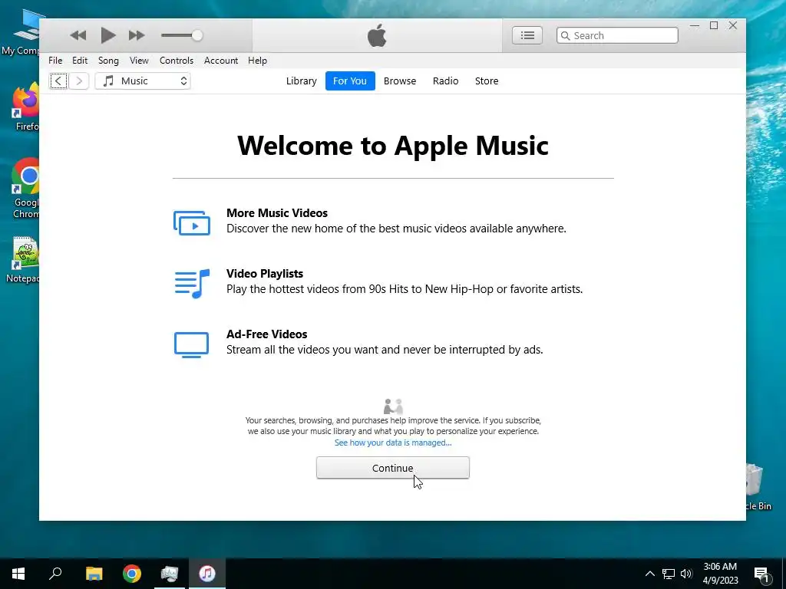The height and width of the screenshot is (589, 786).
Task: Click the Continue button
Action: tap(392, 468)
